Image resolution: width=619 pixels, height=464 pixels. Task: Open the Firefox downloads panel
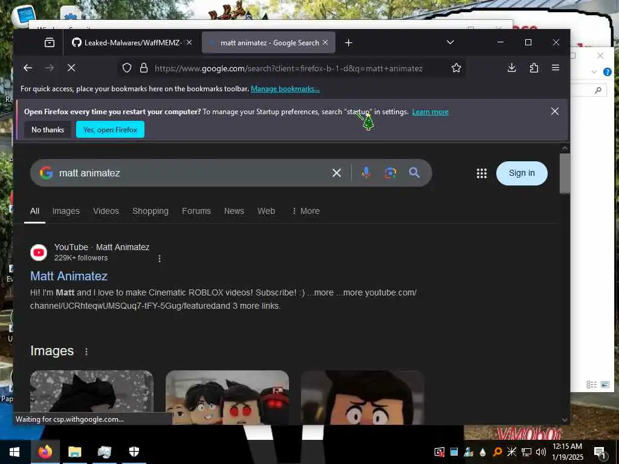tap(511, 68)
